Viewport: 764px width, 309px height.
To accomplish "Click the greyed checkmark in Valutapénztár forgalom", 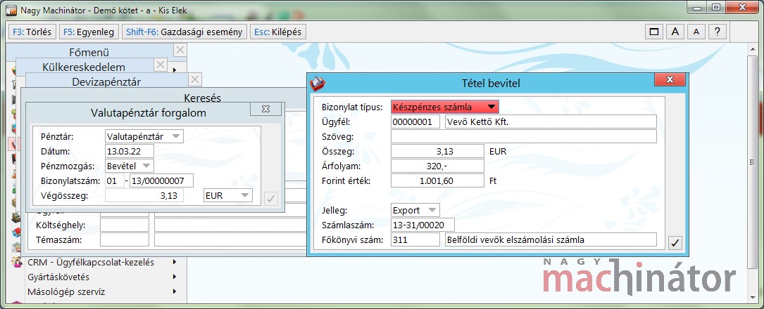I will 271,198.
